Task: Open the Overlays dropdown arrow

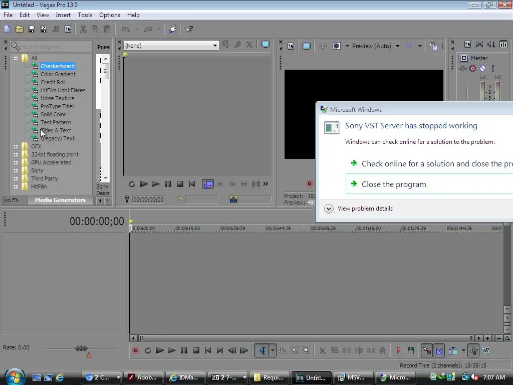Action: [420, 46]
